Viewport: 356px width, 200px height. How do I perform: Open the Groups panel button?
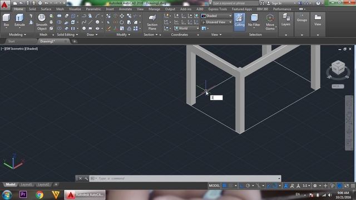(x=301, y=17)
